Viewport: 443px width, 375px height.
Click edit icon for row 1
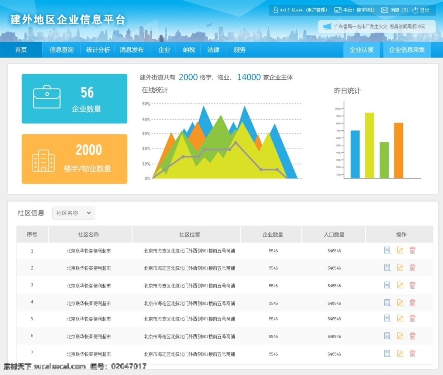[400, 250]
